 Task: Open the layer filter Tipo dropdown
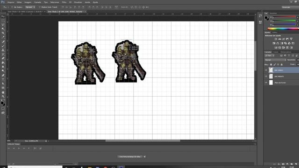click(270, 56)
